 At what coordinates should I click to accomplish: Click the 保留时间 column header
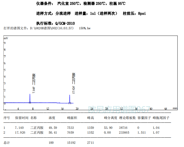pyautogui.click(x=22, y=118)
